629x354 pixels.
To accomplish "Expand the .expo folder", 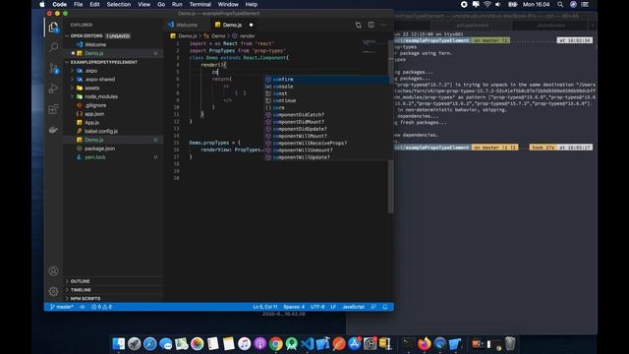I will [x=72, y=71].
